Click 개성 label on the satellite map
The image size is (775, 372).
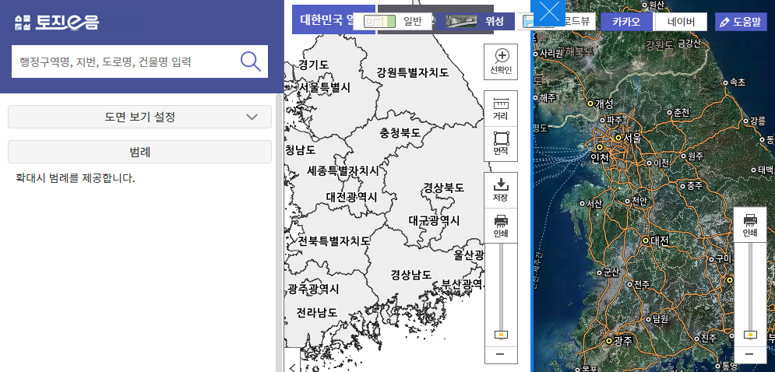point(604,104)
